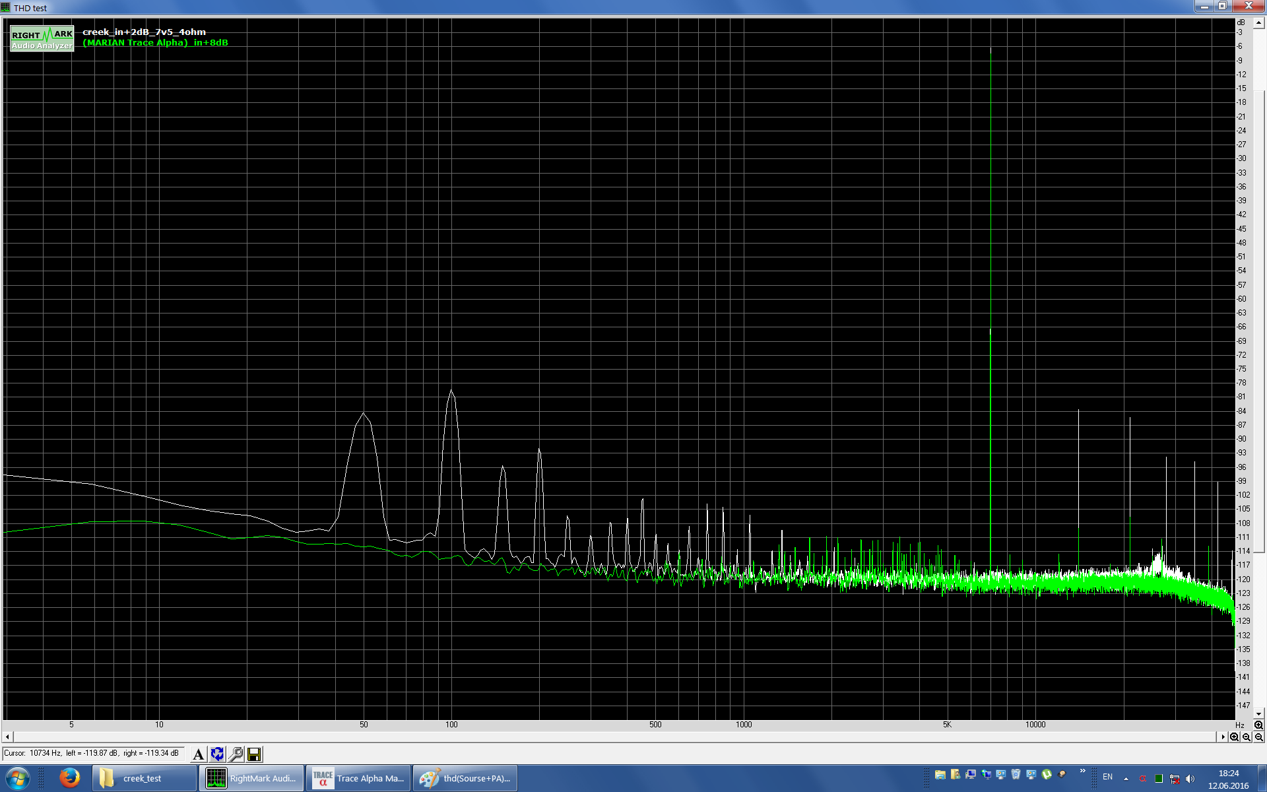The height and width of the screenshot is (792, 1267).
Task: Click the Windows Start orb
Action: click(18, 778)
